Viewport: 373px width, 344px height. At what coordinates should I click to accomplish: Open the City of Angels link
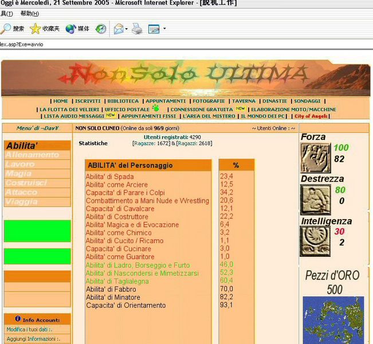311,116
